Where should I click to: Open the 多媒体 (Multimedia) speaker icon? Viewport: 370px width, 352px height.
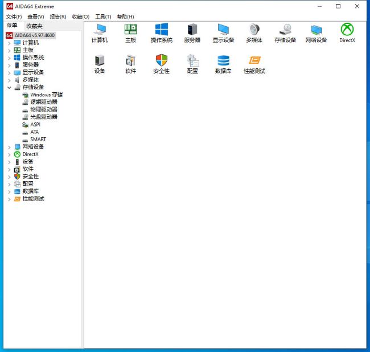254,30
